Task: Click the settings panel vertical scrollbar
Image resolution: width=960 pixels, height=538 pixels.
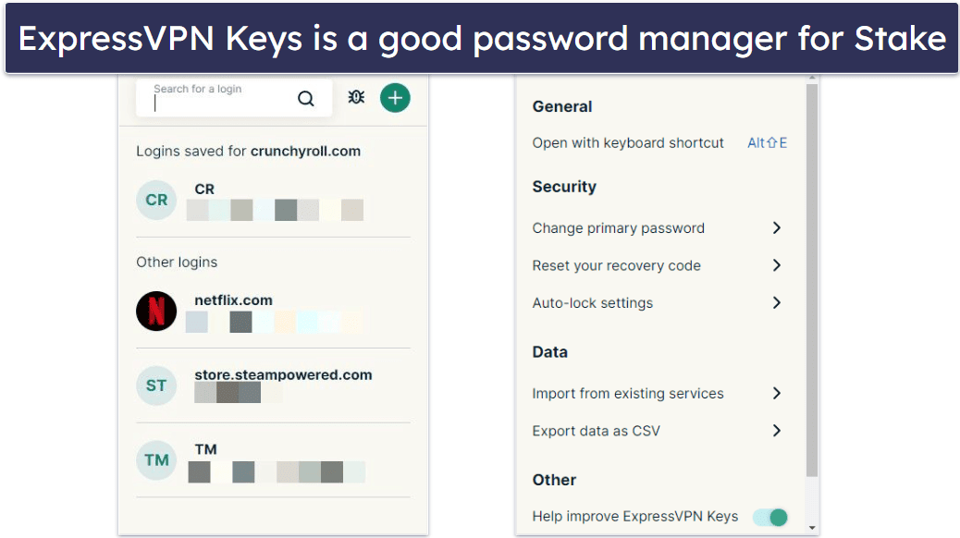Action: coord(812,277)
